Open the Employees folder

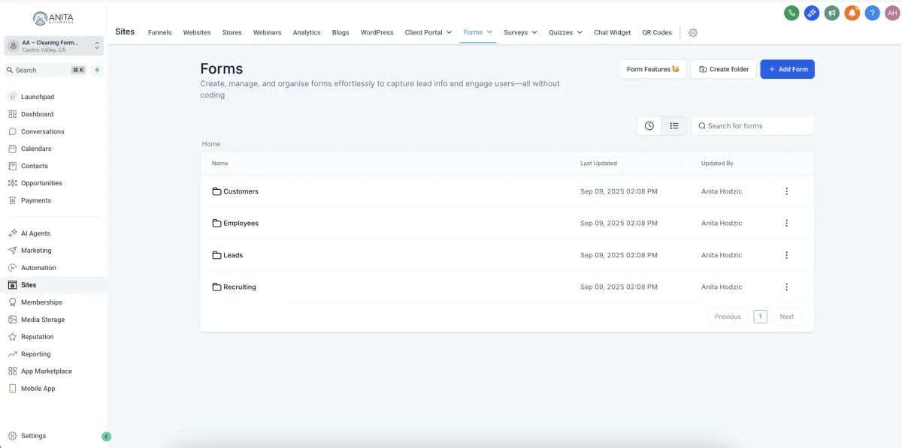click(x=235, y=223)
